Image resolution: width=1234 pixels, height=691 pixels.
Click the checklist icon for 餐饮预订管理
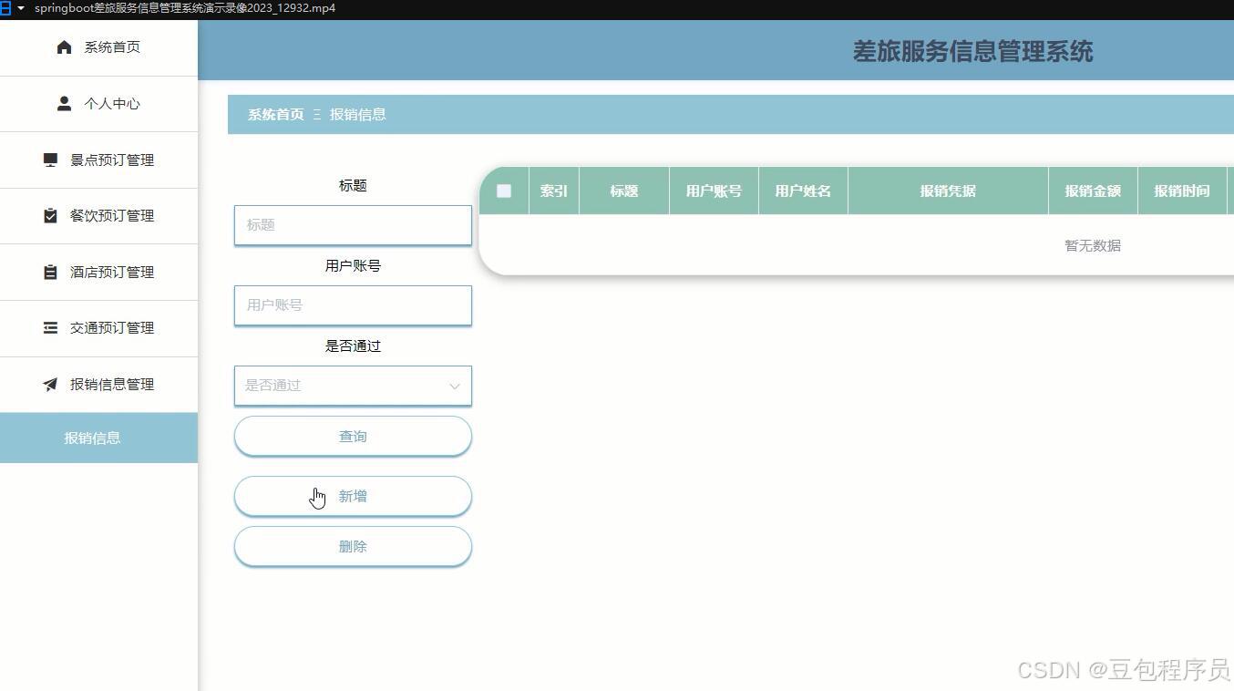pyautogui.click(x=50, y=216)
